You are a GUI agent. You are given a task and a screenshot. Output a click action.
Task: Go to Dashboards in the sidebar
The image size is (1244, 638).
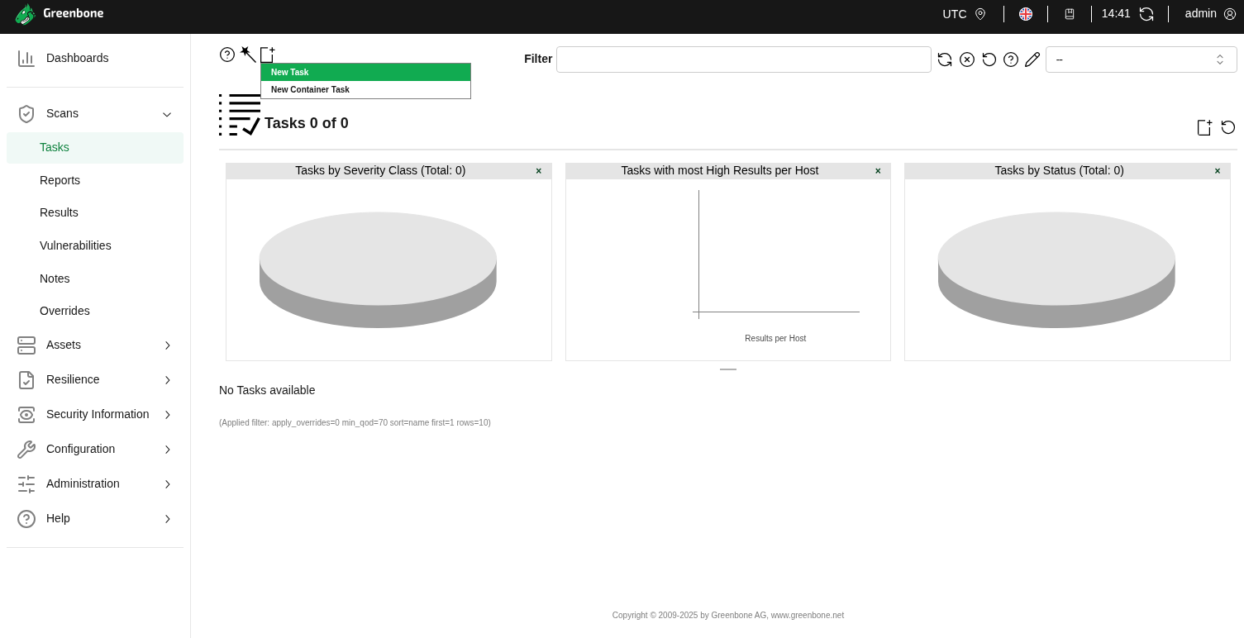pyautogui.click(x=95, y=58)
